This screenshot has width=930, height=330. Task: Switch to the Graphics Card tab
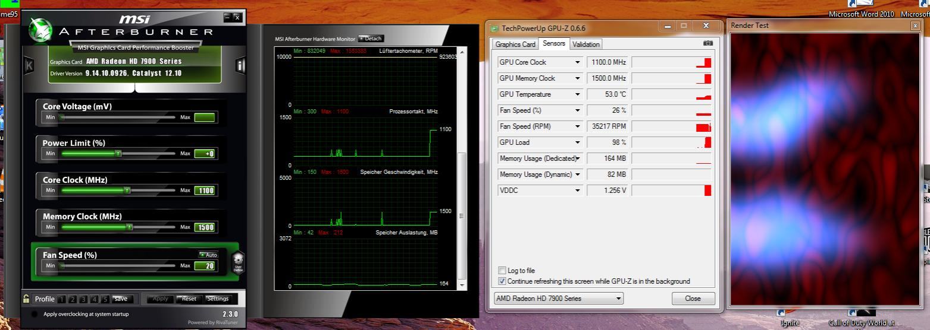(515, 45)
